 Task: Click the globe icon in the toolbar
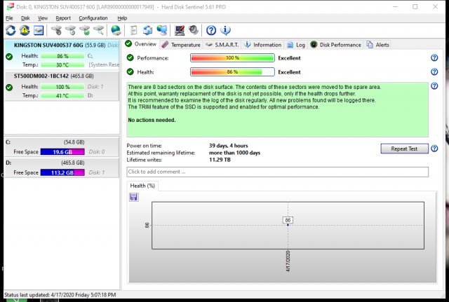[x=116, y=30]
